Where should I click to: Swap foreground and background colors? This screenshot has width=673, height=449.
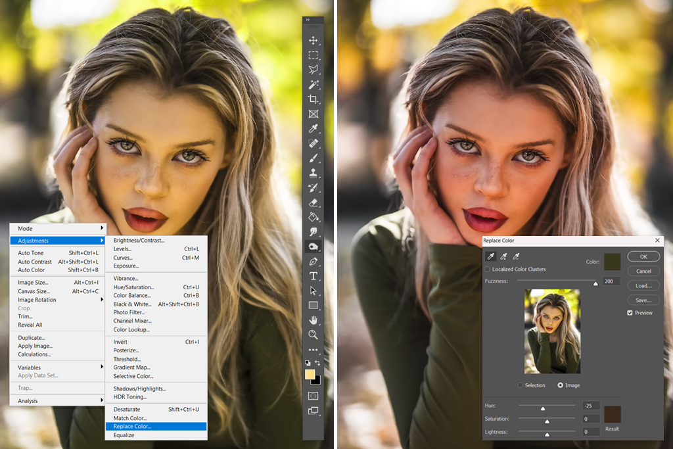point(317,363)
